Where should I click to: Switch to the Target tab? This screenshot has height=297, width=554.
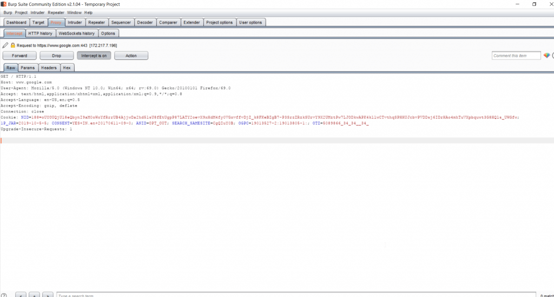(x=38, y=22)
